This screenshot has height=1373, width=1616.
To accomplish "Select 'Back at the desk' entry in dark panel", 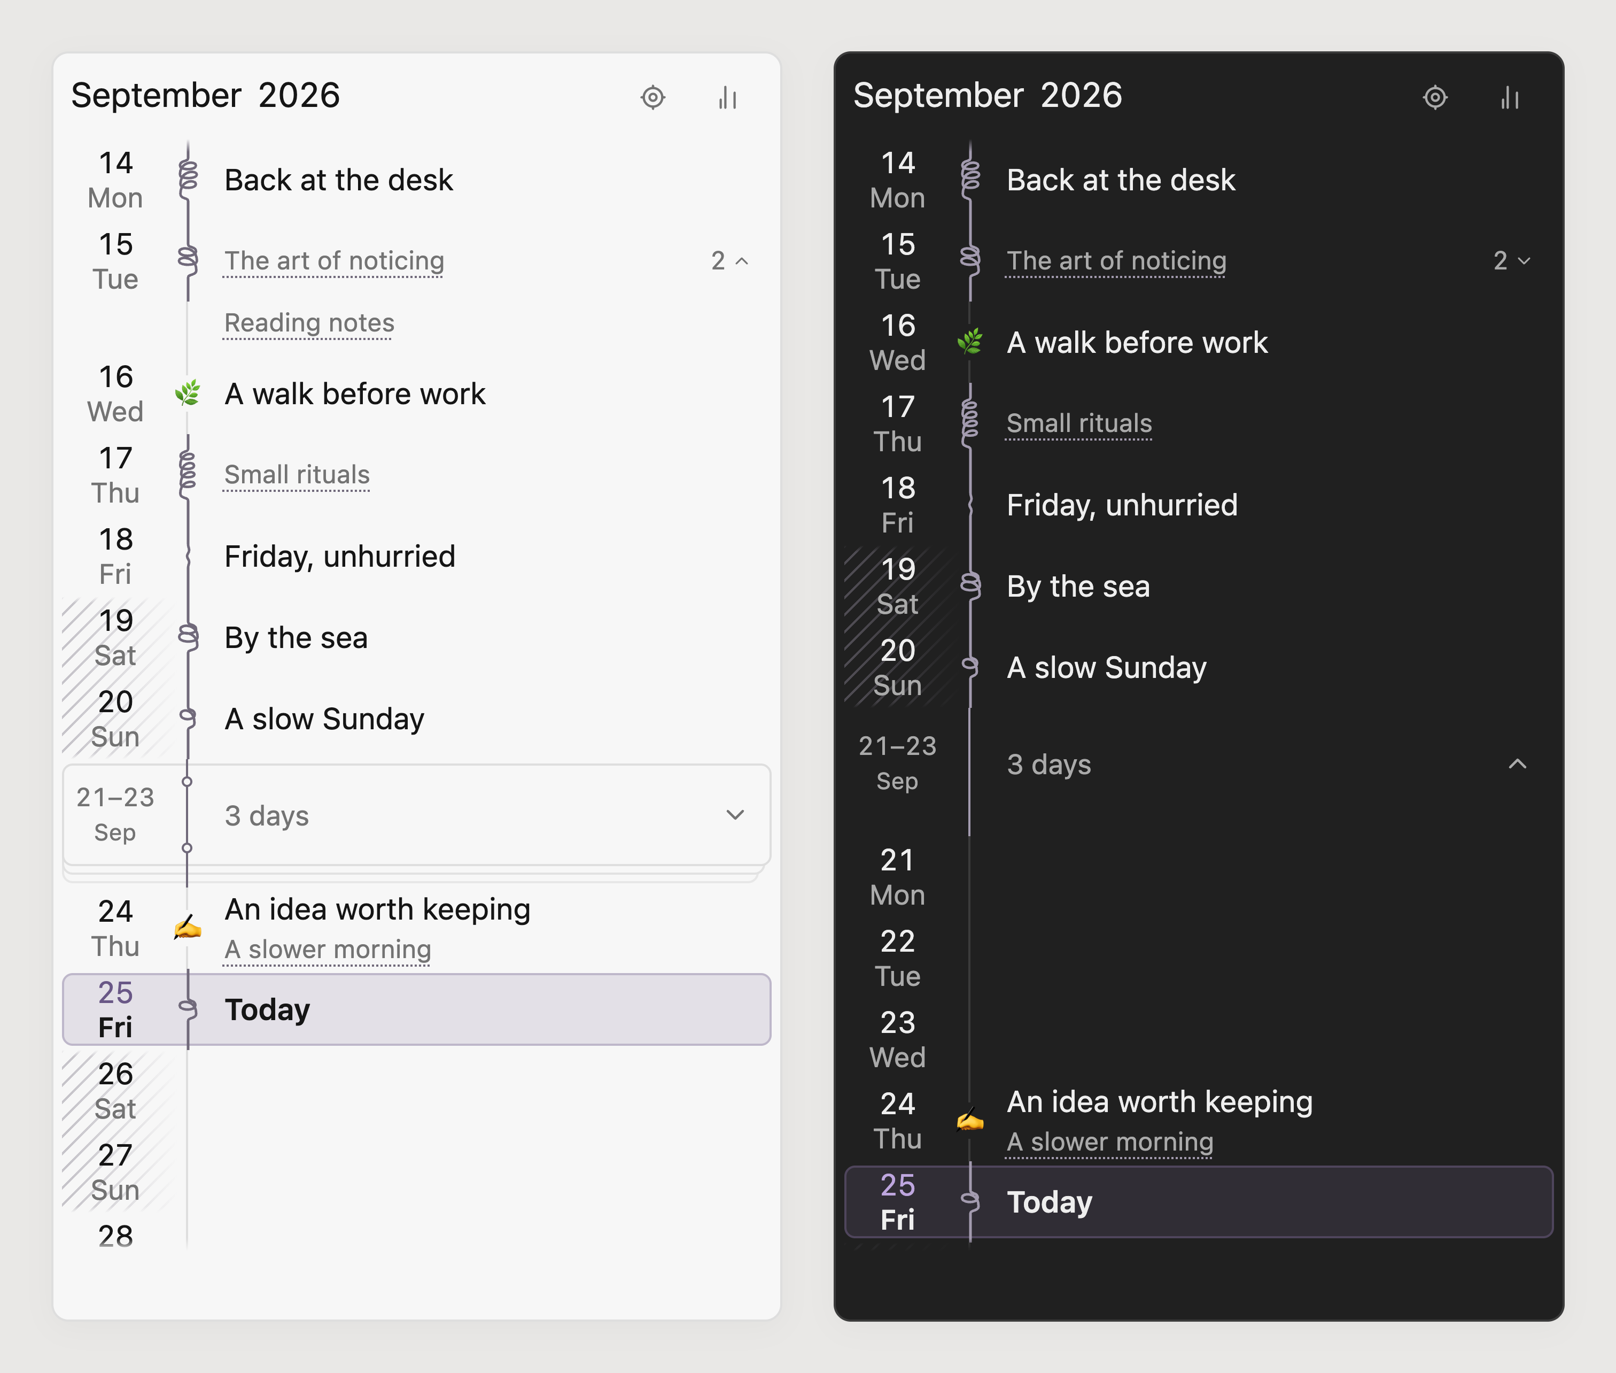I will click(1121, 180).
